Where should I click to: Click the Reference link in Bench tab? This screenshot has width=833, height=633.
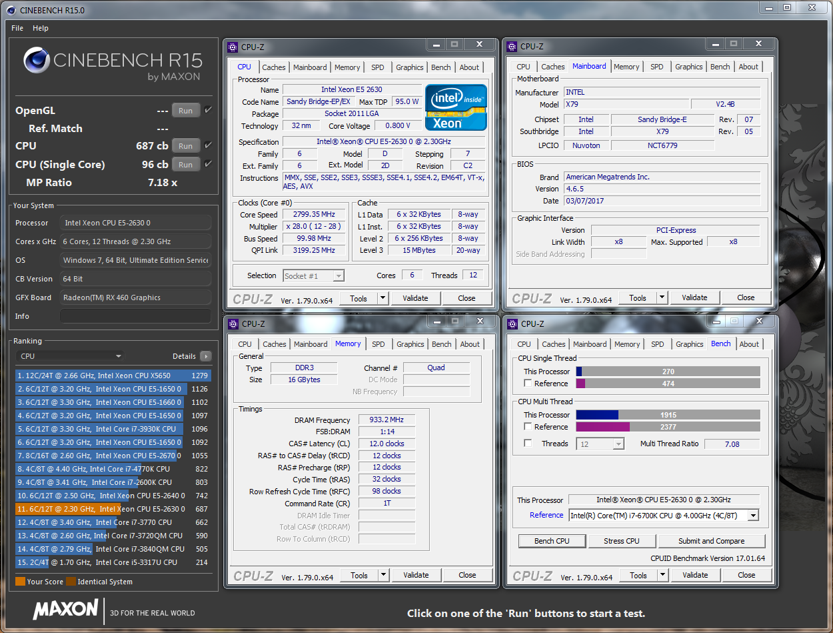point(546,515)
